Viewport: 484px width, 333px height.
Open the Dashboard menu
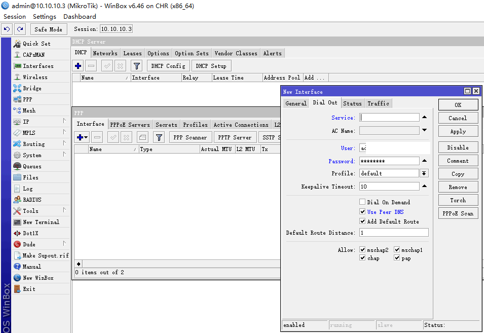80,17
